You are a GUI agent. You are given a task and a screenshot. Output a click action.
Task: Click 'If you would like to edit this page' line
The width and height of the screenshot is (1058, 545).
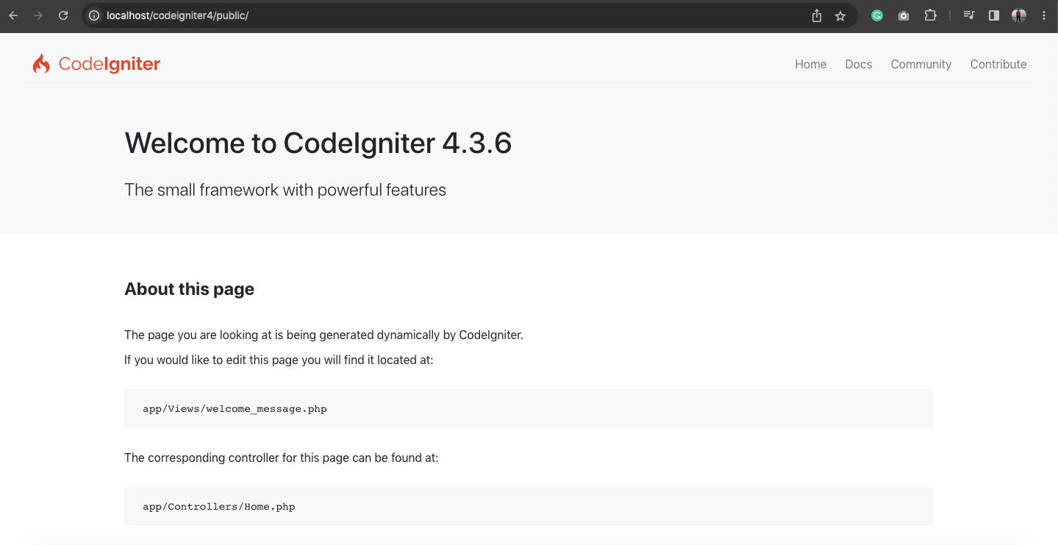[279, 360]
